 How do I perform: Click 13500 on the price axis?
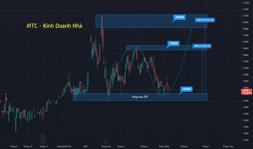246,114
